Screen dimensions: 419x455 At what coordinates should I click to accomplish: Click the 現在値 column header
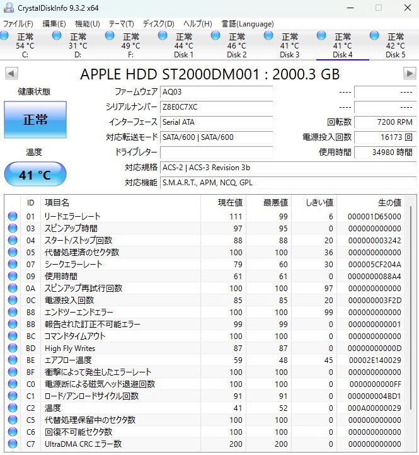(224, 202)
